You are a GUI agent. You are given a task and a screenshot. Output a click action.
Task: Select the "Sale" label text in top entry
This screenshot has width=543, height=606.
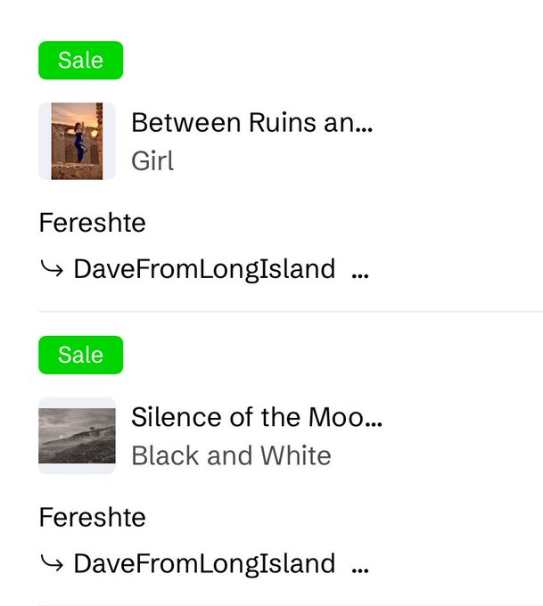coord(81,61)
